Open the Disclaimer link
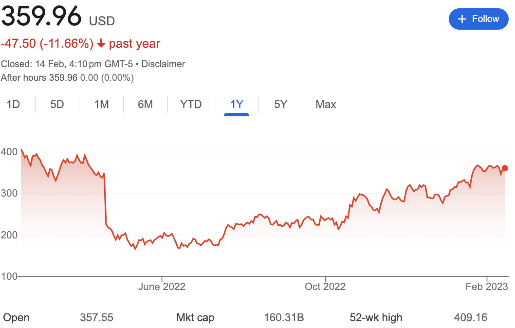This screenshot has height=328, width=515. pos(163,64)
